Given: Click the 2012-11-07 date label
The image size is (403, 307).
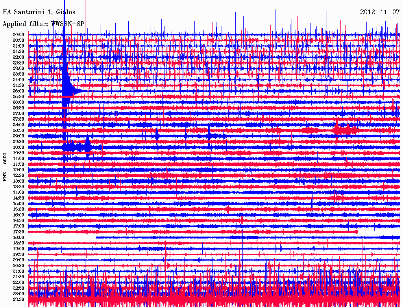Looking at the screenshot, I should click(379, 12).
